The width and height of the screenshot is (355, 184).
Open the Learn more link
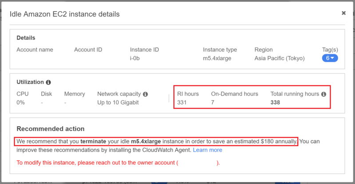207,150
